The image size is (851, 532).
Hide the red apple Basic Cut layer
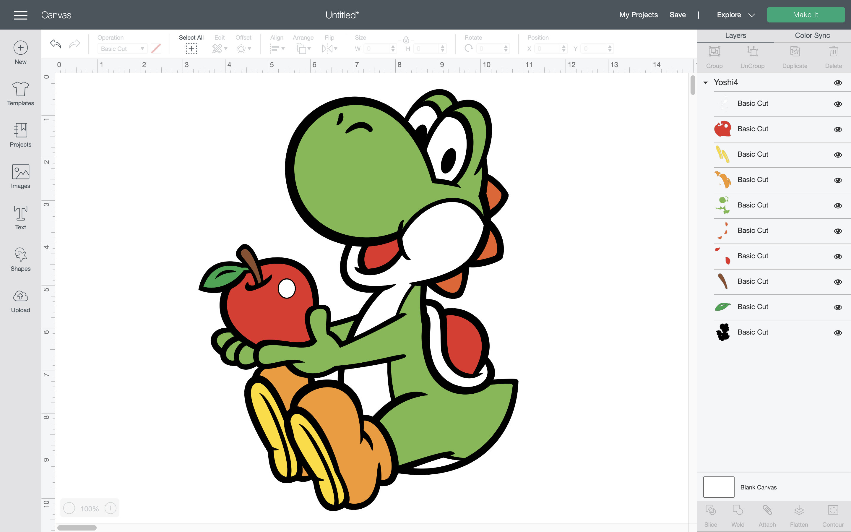pos(838,129)
